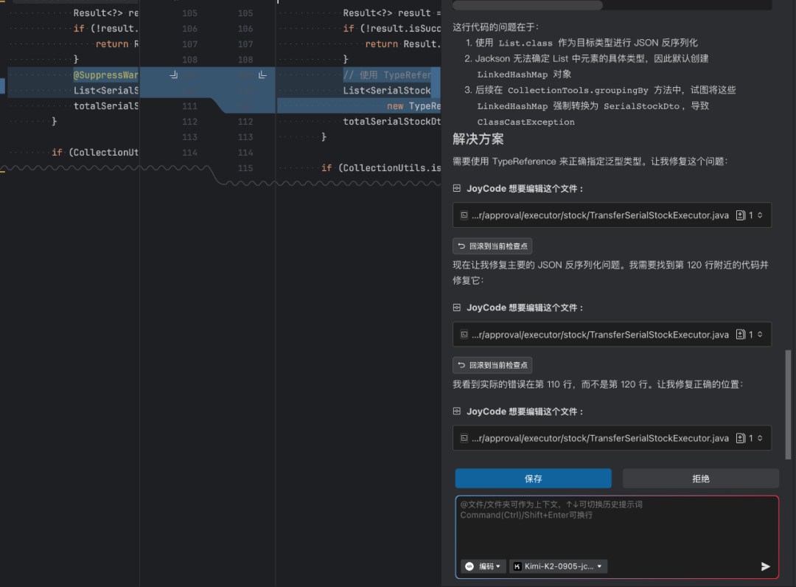Click the file icon in the card below '我看到实际的错误在第 110 行'
Image resolution: width=796 pixels, height=587 pixels.
464,438
